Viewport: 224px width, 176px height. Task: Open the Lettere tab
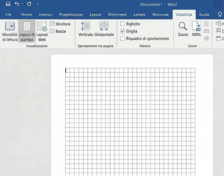pos(140,14)
